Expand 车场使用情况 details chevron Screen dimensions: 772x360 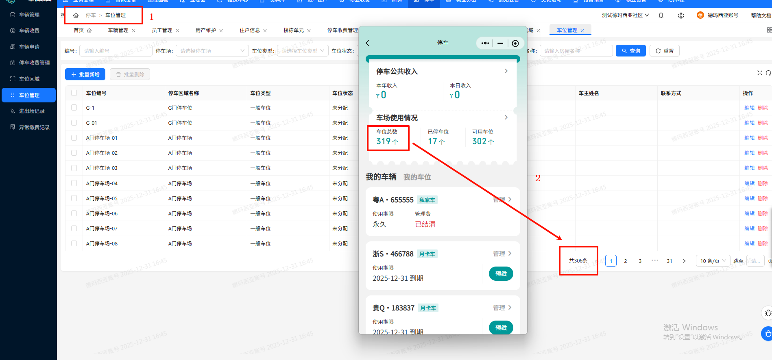click(506, 117)
